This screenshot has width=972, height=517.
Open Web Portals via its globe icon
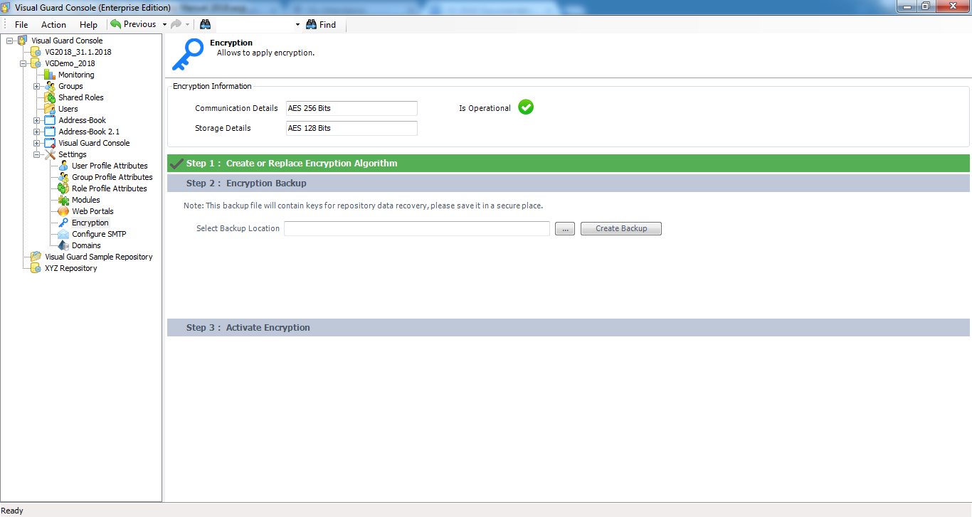click(63, 211)
